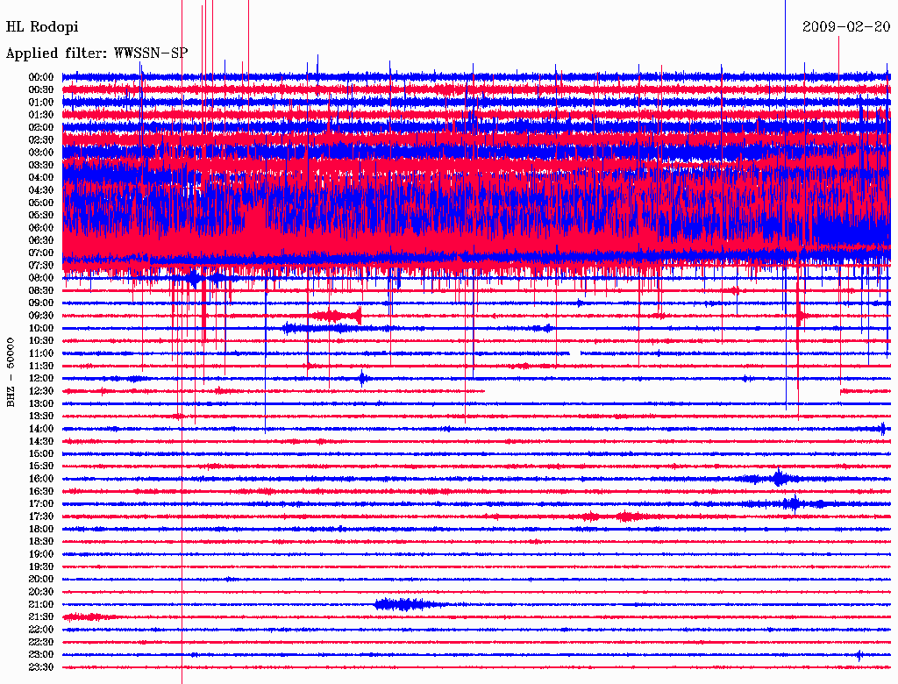Select the 05:00 time label
This screenshot has width=898, height=684.
pos(41,203)
